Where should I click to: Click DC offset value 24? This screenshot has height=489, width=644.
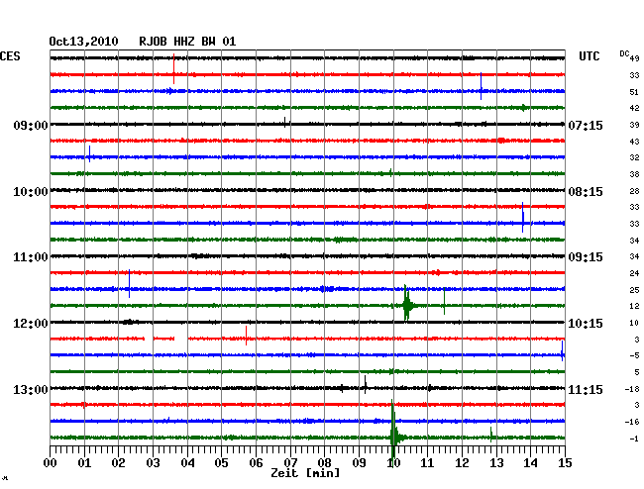tap(634, 273)
